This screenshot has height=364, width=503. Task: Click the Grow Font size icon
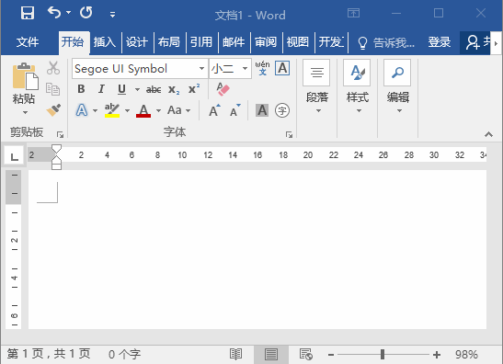click(214, 110)
